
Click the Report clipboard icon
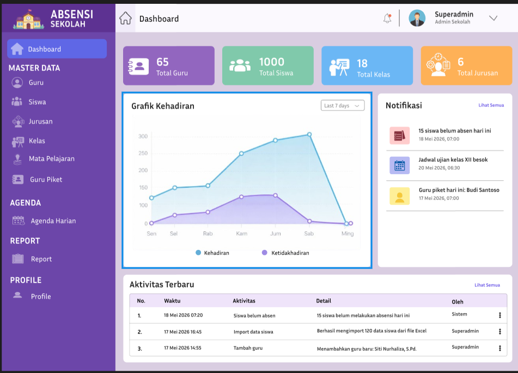18,259
